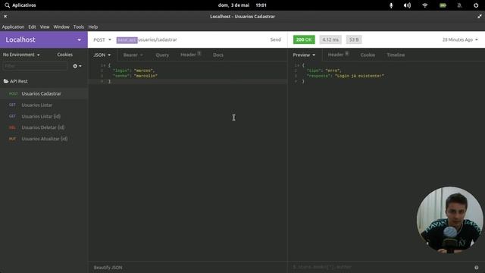Select the Usuarios Atualizar (id) request
485x273 pixels.
[x=44, y=139]
